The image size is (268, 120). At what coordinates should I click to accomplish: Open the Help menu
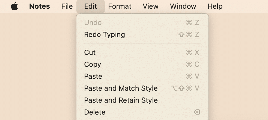point(215,7)
